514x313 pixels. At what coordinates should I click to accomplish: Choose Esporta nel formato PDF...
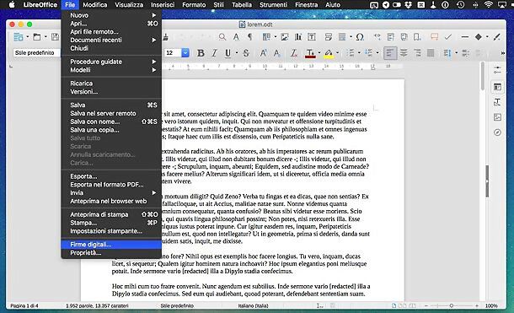(111, 185)
